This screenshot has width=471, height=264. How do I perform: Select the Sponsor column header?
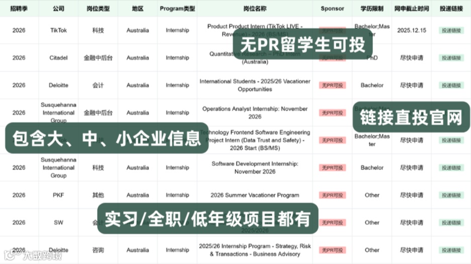(332, 9)
